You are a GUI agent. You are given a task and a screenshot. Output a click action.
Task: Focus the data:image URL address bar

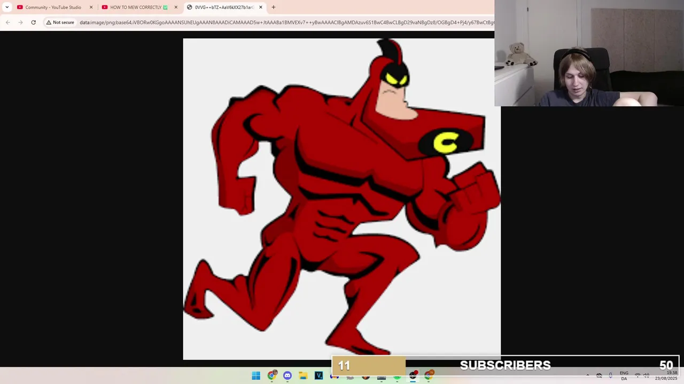286,22
